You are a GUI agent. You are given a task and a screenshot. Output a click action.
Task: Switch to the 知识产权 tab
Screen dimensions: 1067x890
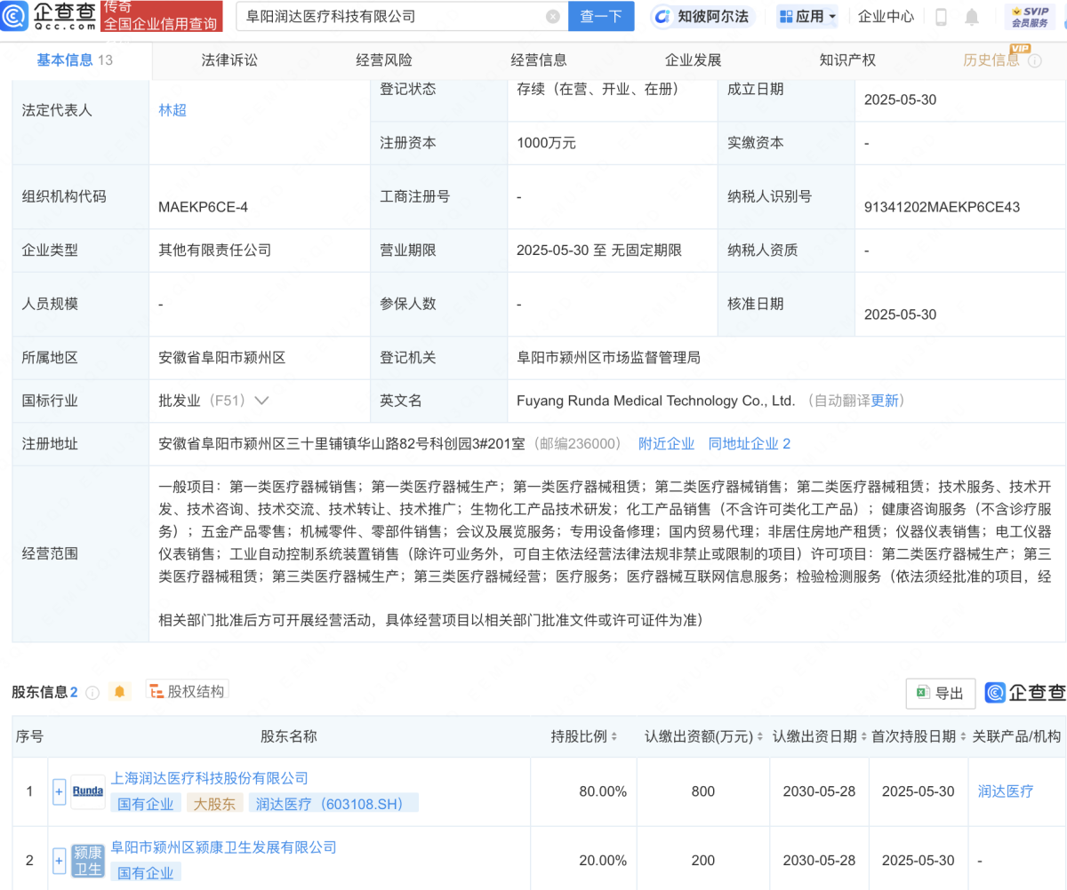pos(847,60)
